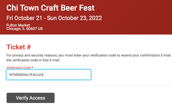Click the Ticket heading word
This screenshot has height=105, width=172.
[x=16, y=47]
